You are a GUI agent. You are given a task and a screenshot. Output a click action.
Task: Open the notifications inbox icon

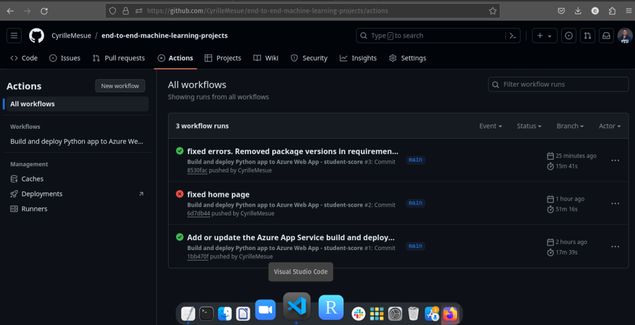tap(607, 36)
